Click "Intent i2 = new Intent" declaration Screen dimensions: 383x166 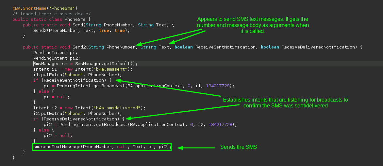[x=90, y=108]
